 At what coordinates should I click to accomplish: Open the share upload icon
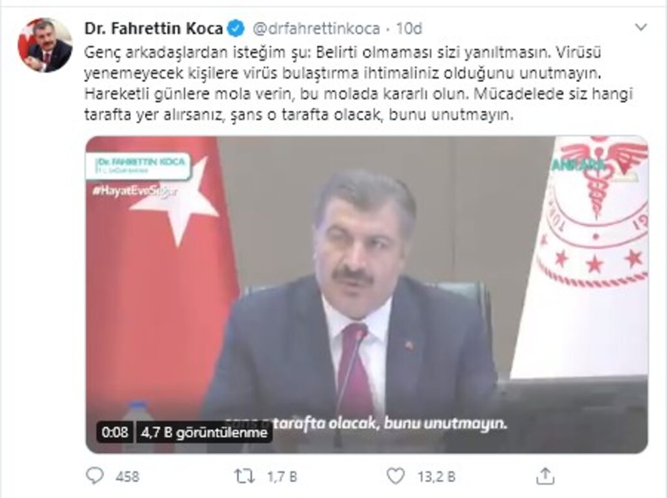coord(545,476)
